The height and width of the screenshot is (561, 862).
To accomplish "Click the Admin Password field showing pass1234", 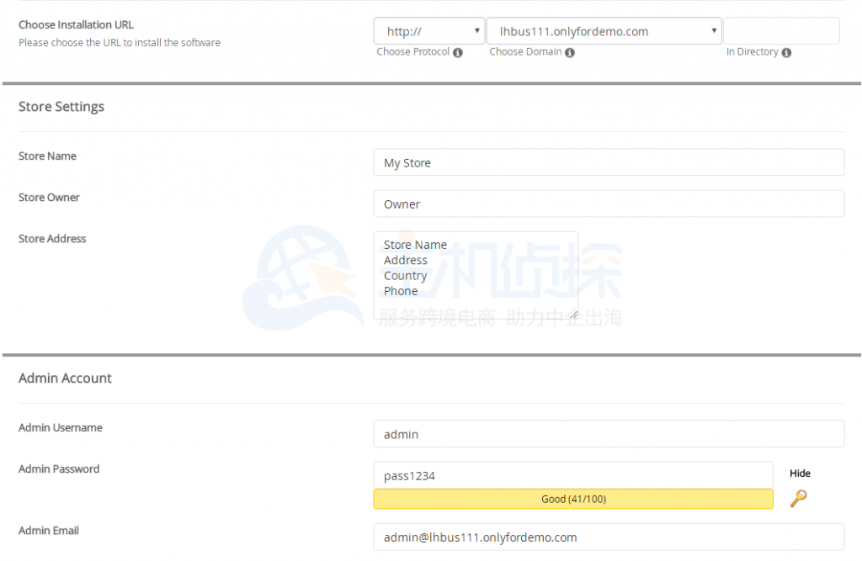I will (x=573, y=475).
